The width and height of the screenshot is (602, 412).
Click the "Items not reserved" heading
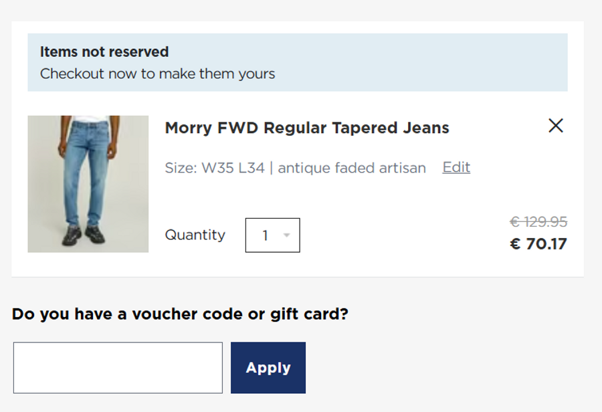click(104, 51)
